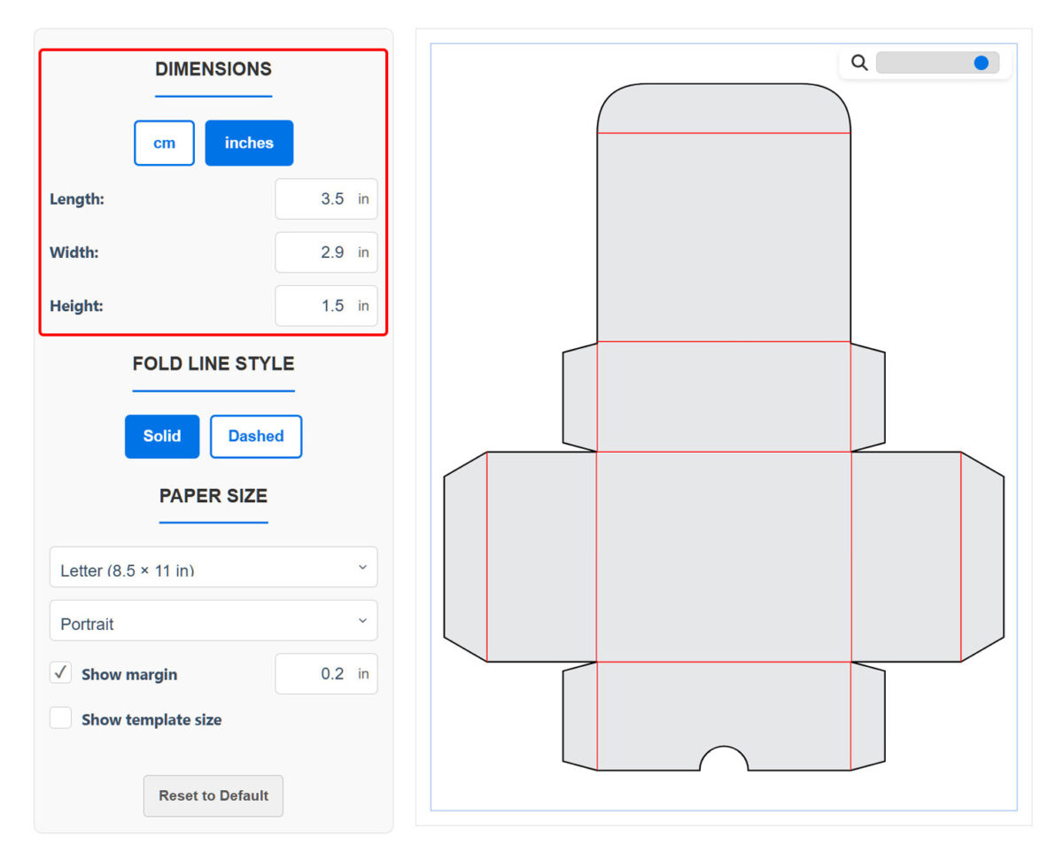Open the Letter paper size dropdown
1063x861 pixels.
pyautogui.click(x=213, y=568)
